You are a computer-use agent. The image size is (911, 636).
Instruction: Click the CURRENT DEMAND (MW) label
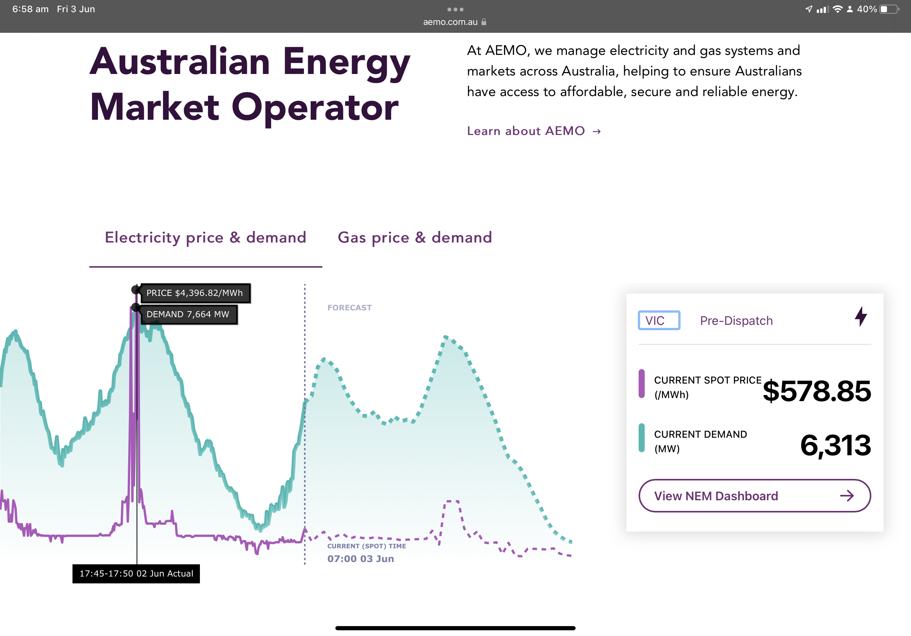[x=700, y=441]
